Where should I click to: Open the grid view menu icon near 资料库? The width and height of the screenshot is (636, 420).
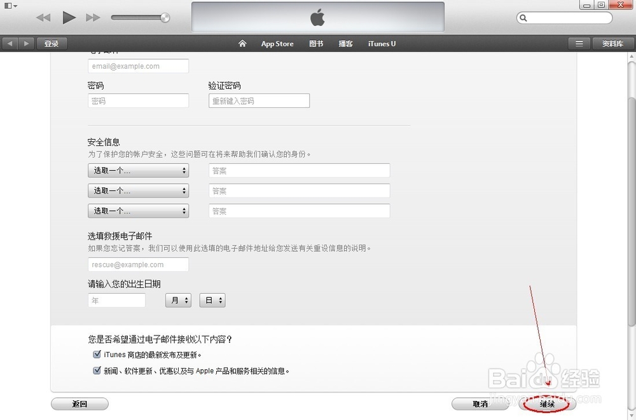tap(579, 43)
